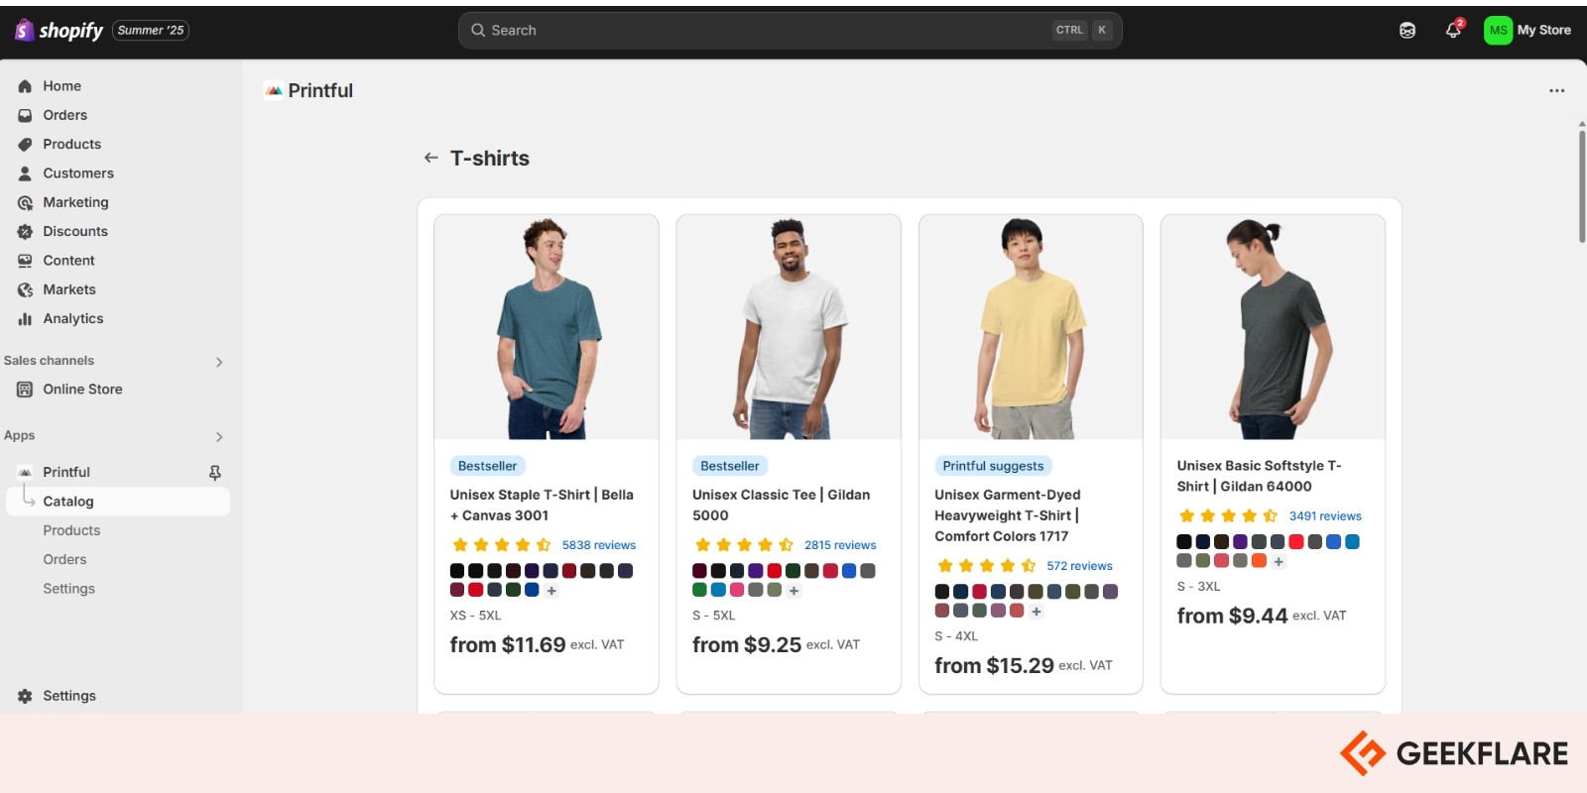Open the Sidekick assistant icon
Screen dimensions: 1587x793
coord(1407,30)
